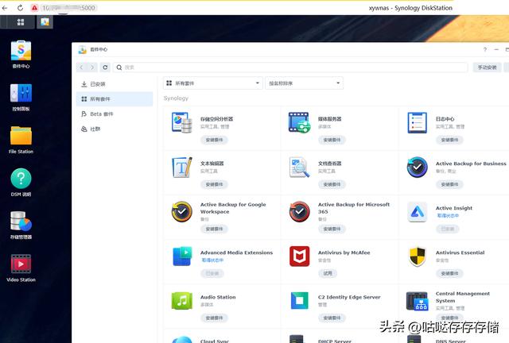
Task: Select Community in sidebar
Action: (115, 129)
